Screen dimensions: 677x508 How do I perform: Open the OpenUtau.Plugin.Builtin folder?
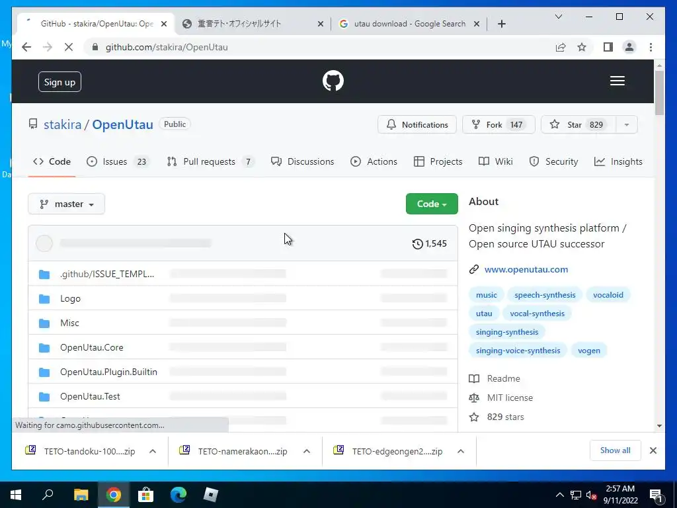point(108,372)
